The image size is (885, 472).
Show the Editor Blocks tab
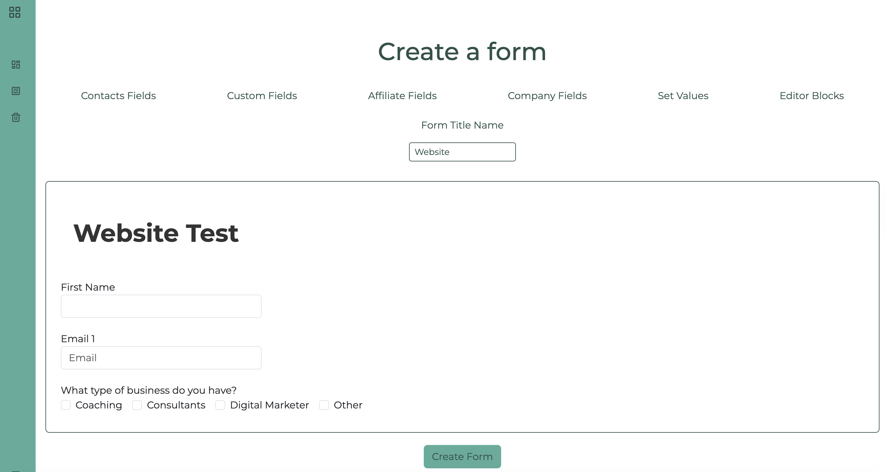[812, 96]
